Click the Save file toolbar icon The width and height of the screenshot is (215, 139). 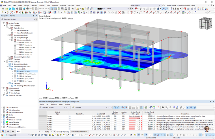tap(20, 9)
